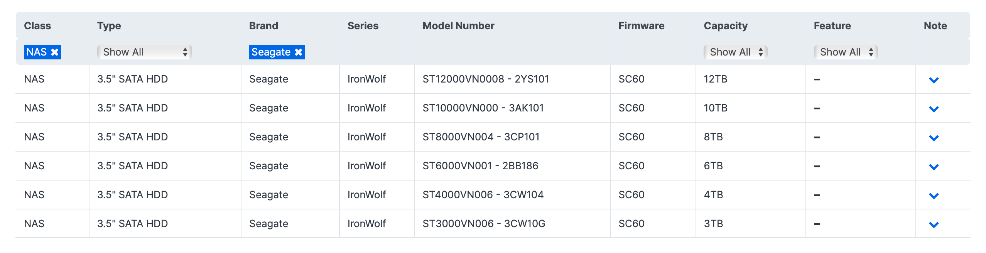Screen dimensions: 986x253
Task: Click the Model Number column header
Action: click(x=458, y=26)
